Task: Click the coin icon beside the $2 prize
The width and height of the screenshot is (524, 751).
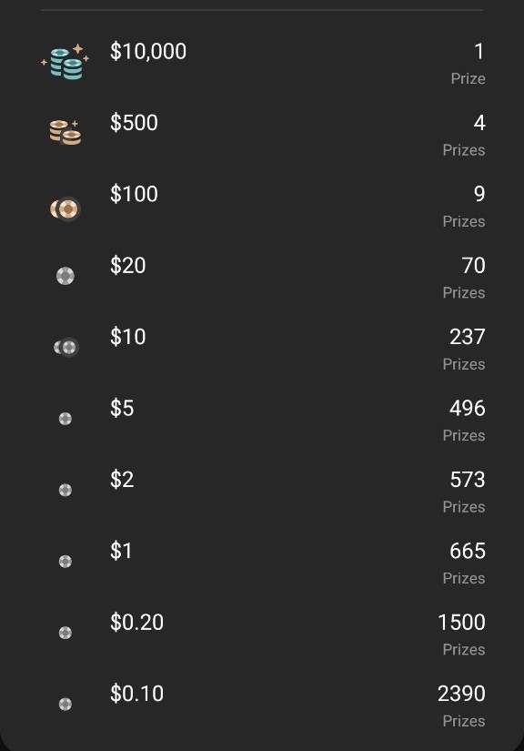Action: pos(65,490)
